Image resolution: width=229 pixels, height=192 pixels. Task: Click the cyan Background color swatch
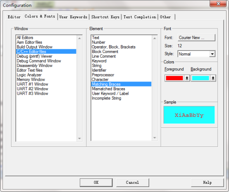coord(200,78)
